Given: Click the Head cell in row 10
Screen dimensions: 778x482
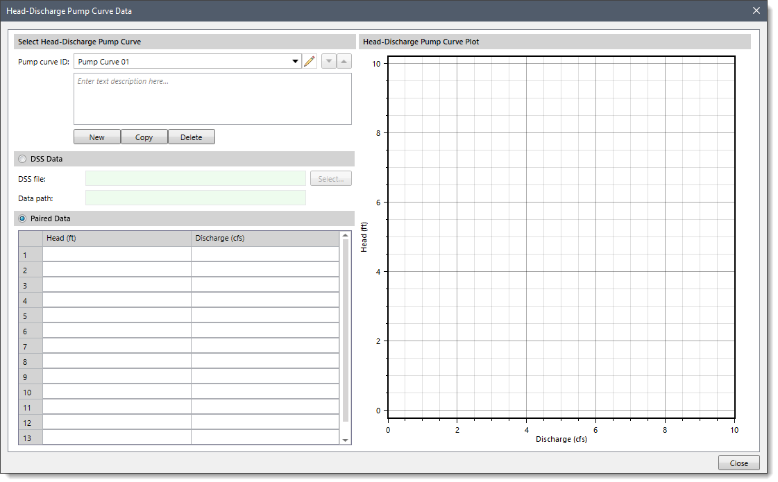Looking at the screenshot, I should click(117, 392).
